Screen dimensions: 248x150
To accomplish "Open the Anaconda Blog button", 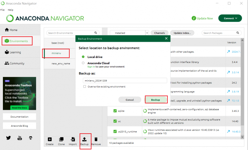I will click(x=19, y=126).
